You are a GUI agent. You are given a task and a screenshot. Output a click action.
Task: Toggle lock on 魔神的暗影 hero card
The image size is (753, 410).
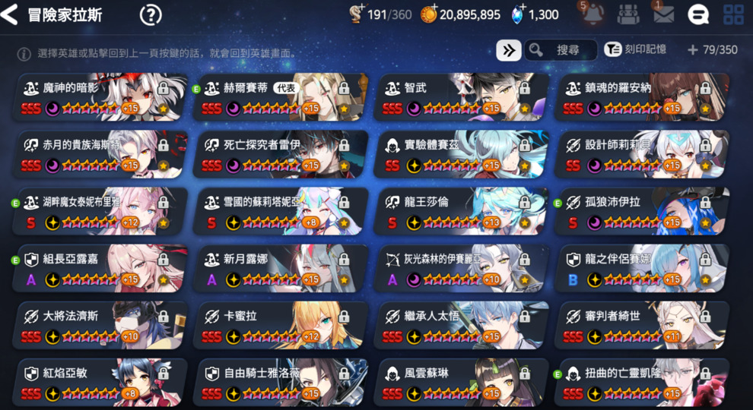[164, 88]
